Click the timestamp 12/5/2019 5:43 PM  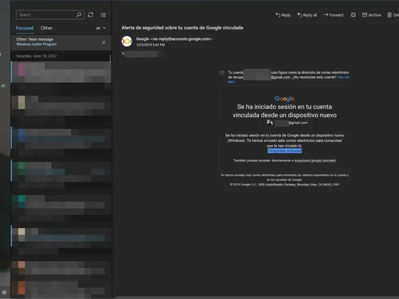(x=151, y=45)
